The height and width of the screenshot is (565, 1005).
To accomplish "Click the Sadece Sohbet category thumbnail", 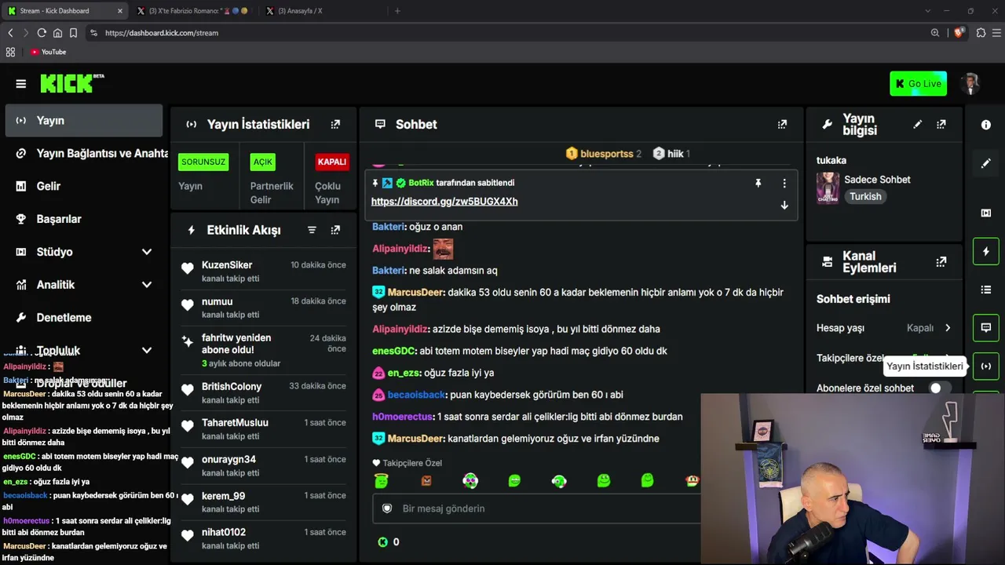I will [828, 188].
